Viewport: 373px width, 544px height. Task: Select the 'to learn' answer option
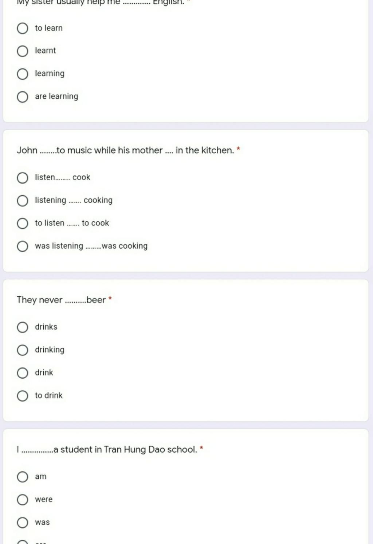pos(23,28)
